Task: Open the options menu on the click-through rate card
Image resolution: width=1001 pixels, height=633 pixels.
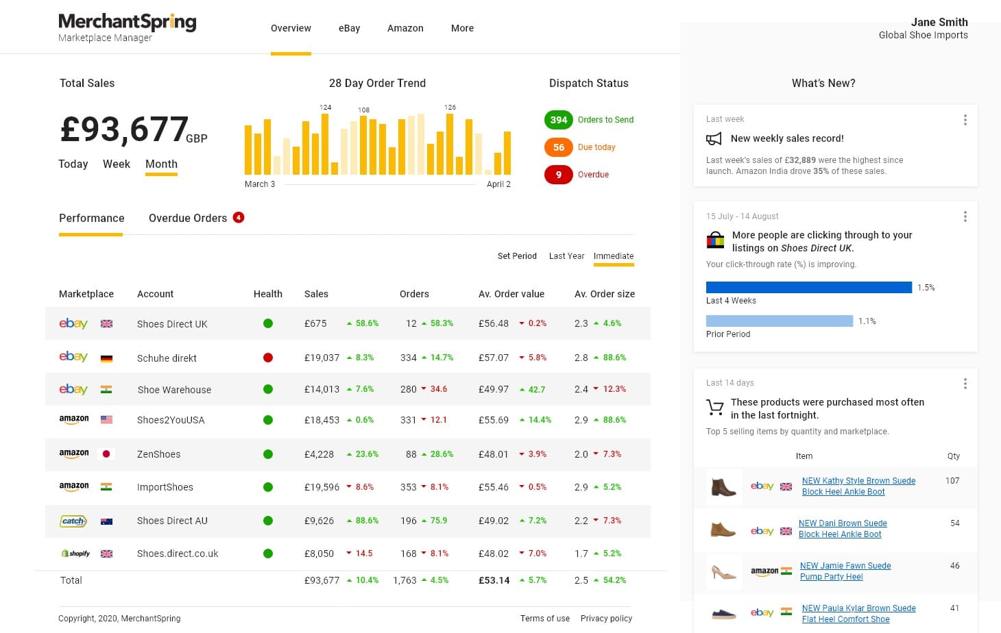Action: point(965,216)
